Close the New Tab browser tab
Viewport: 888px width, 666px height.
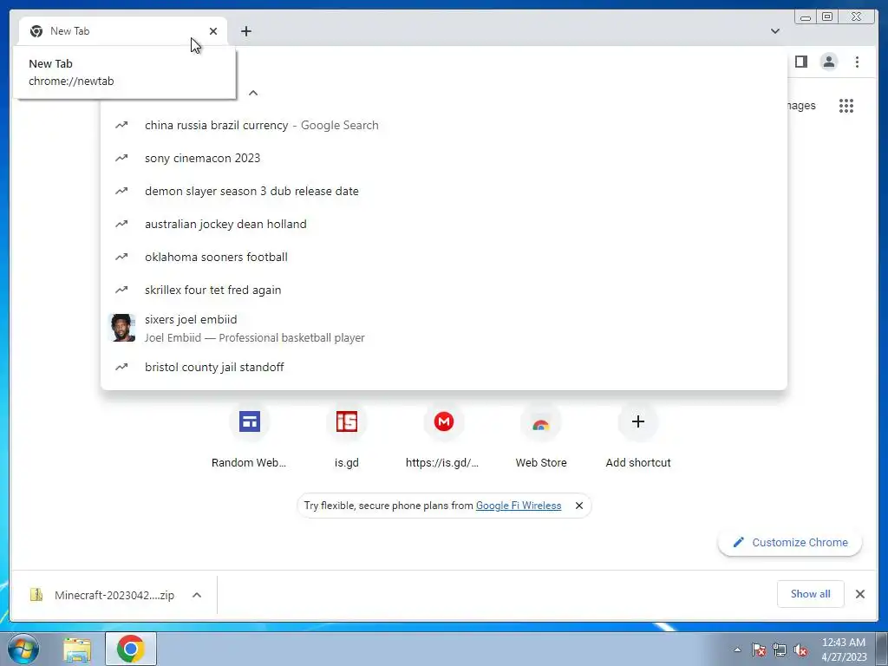213,31
